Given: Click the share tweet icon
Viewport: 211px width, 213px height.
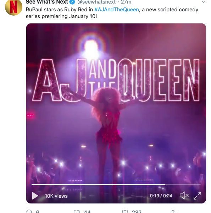Looking at the screenshot, I should pos(173,212).
